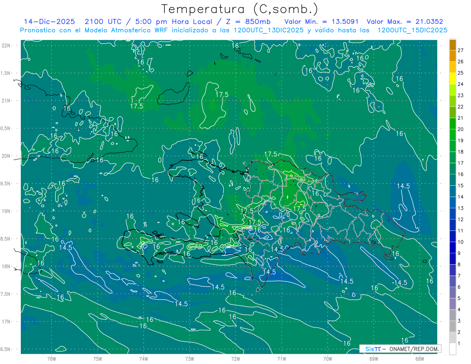Viewport: 471px width, 364px height.
Task: Click the '20' label on the color scale
Action: (461, 129)
